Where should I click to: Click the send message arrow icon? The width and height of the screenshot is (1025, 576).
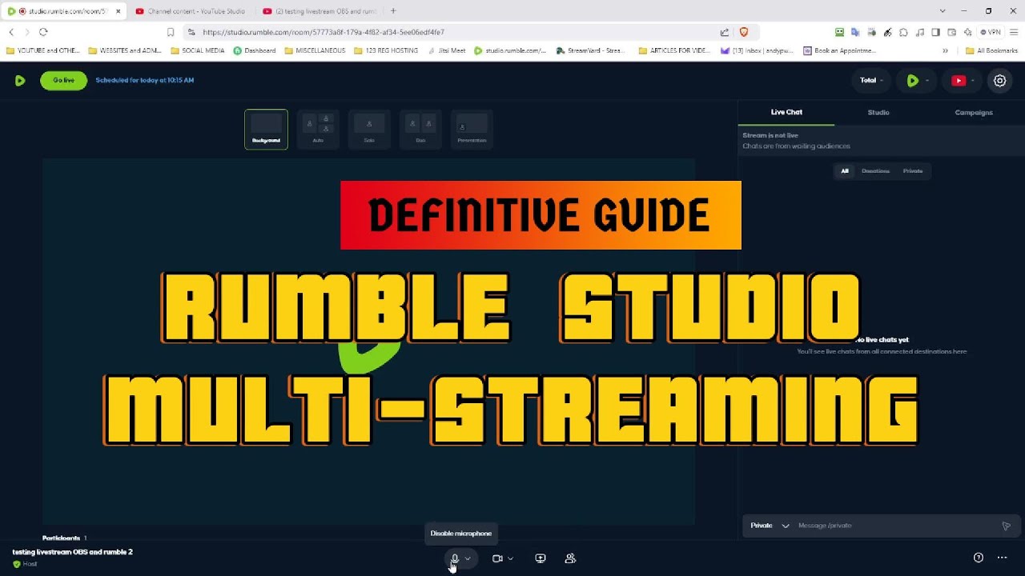pyautogui.click(x=1007, y=526)
